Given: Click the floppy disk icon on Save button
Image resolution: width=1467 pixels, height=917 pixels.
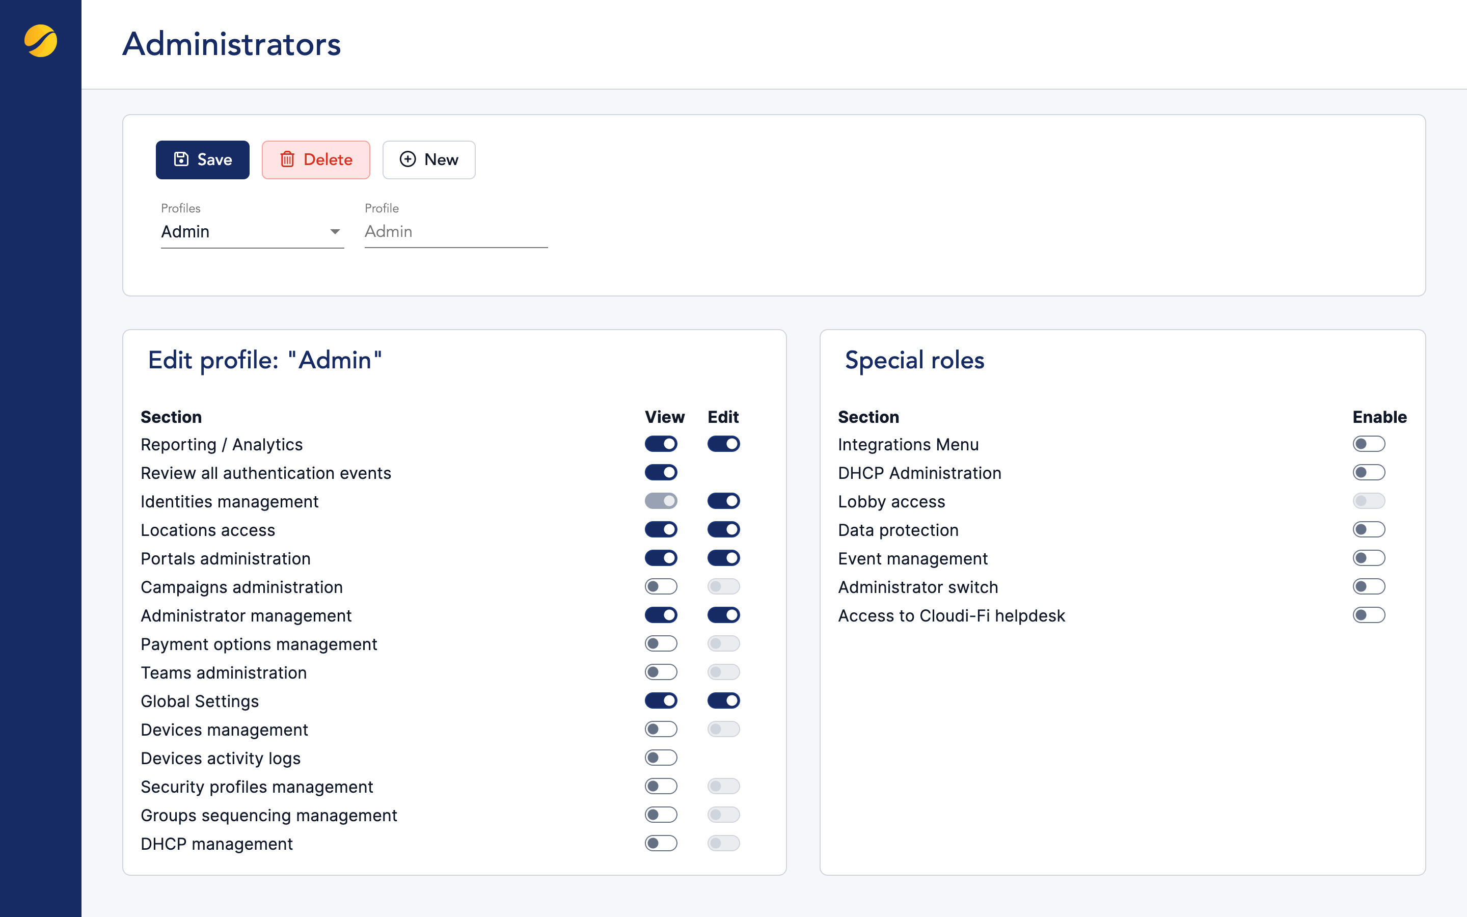Looking at the screenshot, I should (182, 159).
